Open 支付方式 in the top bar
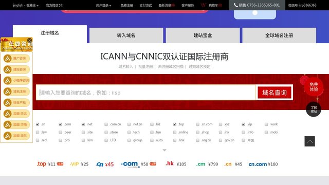Screen dimensions: 329x185 tap(146, 6)
